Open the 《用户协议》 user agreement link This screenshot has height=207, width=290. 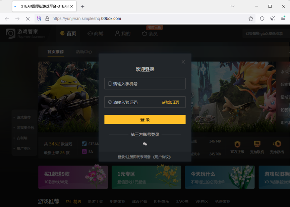click(x=162, y=157)
